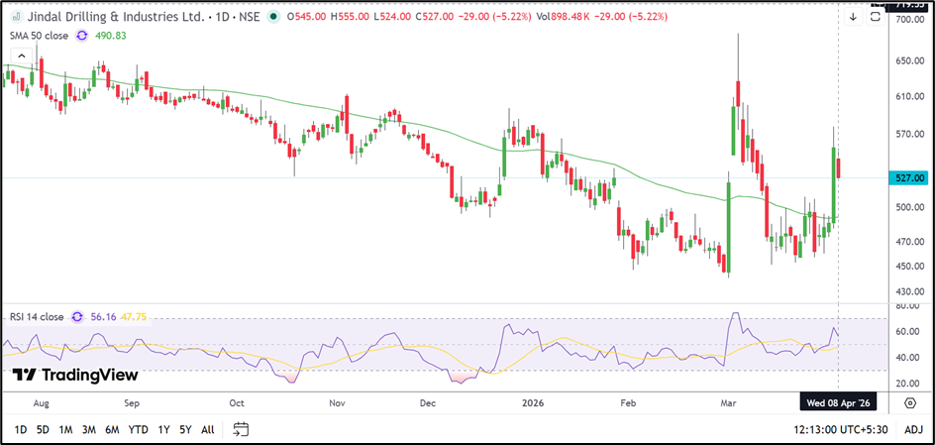The height and width of the screenshot is (445, 935).
Task: Click the RSI 14 close indicator legend
Action: pyautogui.click(x=38, y=317)
